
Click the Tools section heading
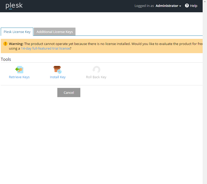(x=6, y=59)
